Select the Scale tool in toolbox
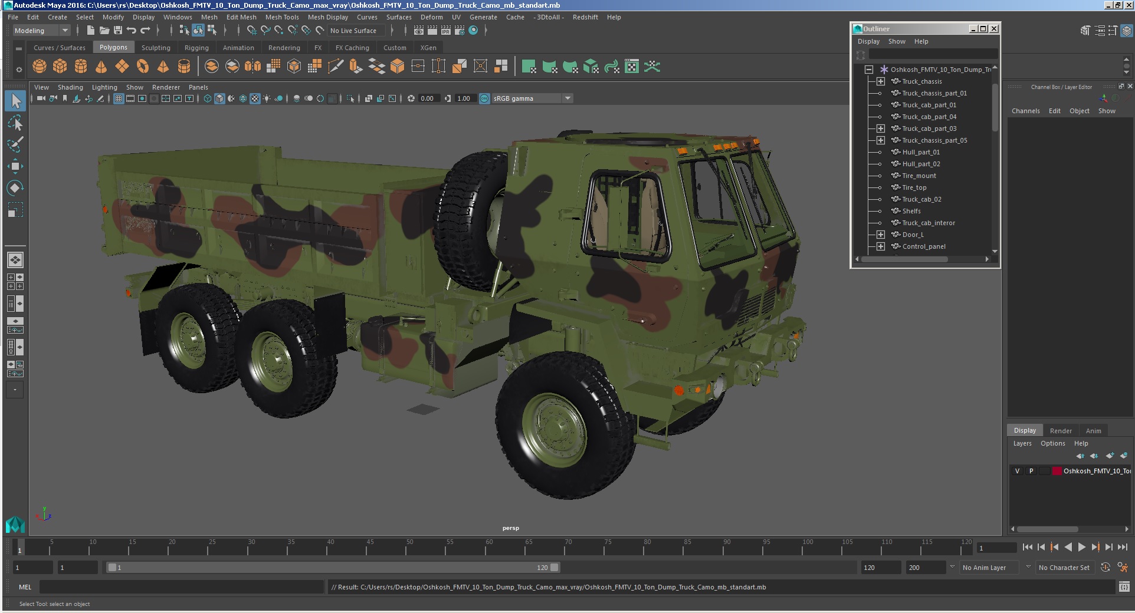Viewport: 1135px width, 613px height. (15, 210)
